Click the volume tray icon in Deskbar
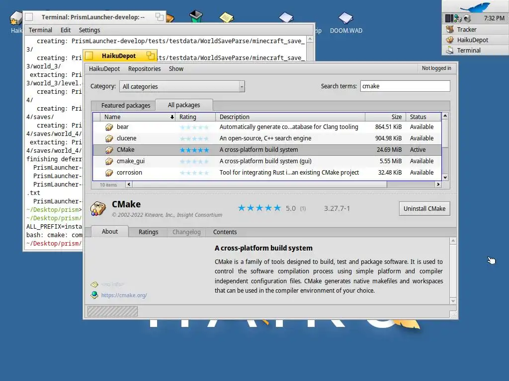The width and height of the screenshot is (509, 381). click(467, 18)
